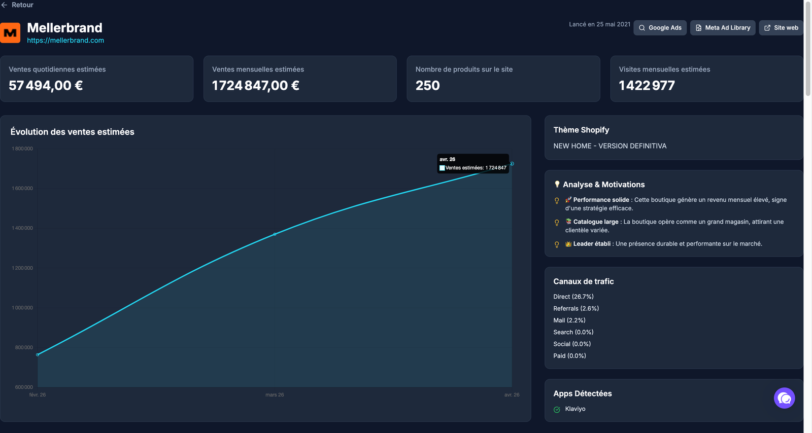Click Direct (26.7%) traffic channel
The width and height of the screenshot is (812, 433).
(x=573, y=297)
